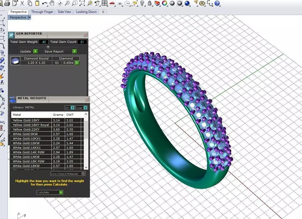The height and width of the screenshot is (219, 302).
Task: Switch to the Side View tab
Action: pos(64,12)
